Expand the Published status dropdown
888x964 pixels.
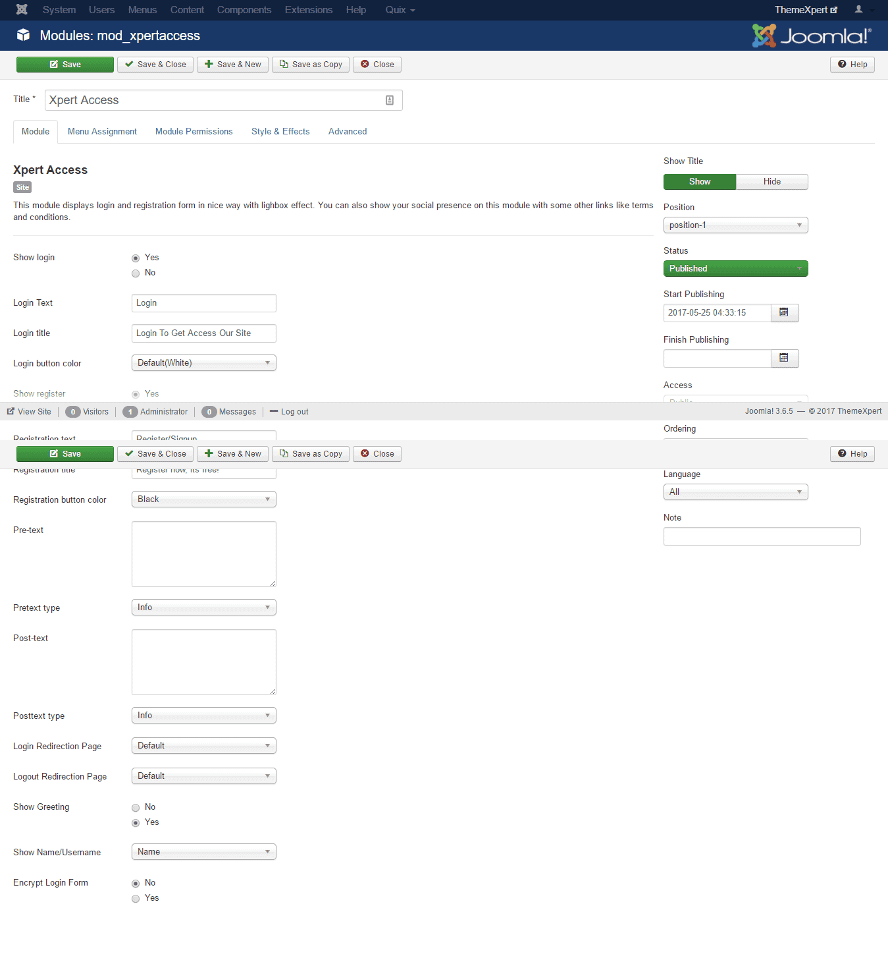pyautogui.click(x=735, y=269)
